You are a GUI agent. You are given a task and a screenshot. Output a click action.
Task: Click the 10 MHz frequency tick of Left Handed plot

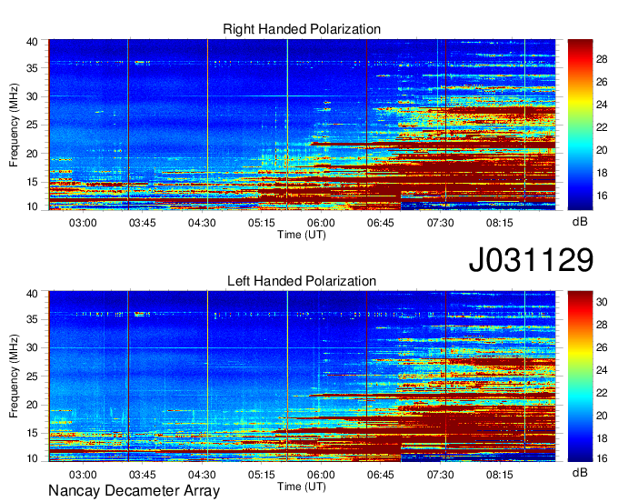tap(32, 458)
